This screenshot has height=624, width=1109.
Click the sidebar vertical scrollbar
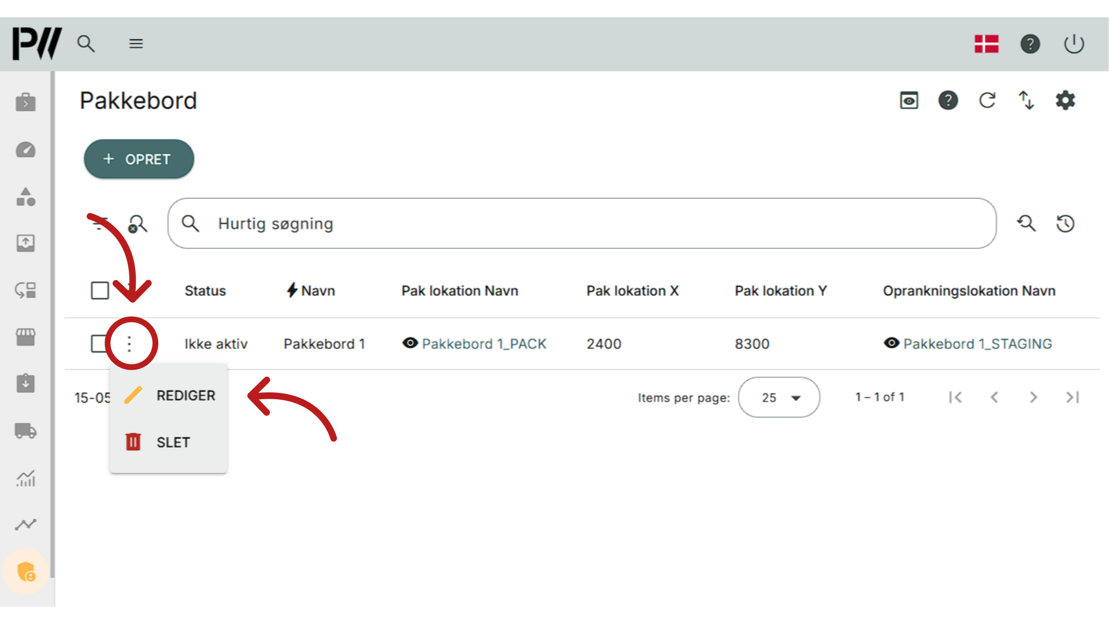pos(53,324)
